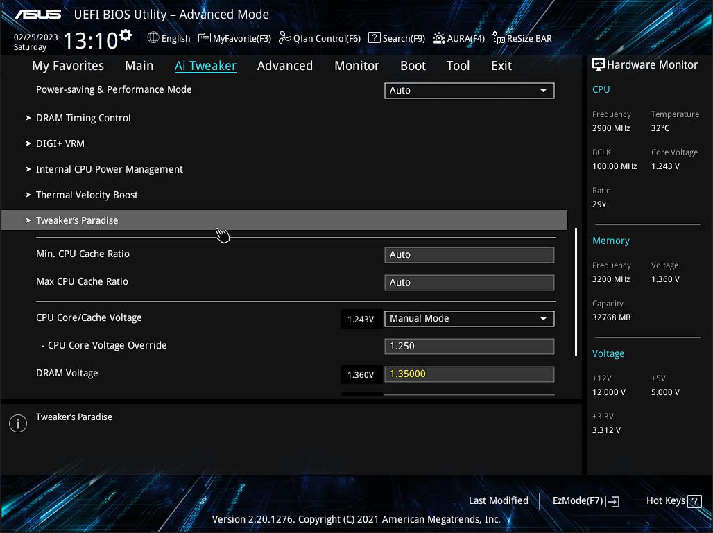
Task: Open the My Favorites tab
Action: tap(68, 65)
